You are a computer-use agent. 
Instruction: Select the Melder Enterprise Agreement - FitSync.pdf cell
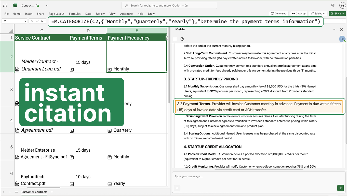(x=42, y=147)
